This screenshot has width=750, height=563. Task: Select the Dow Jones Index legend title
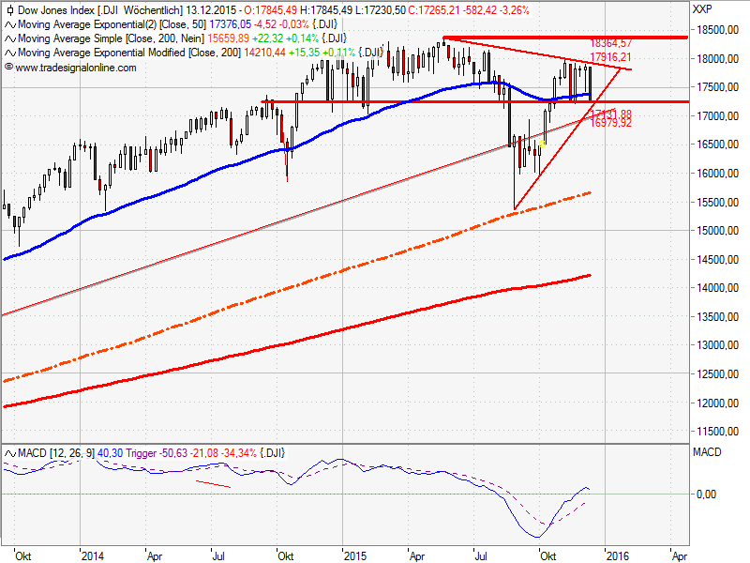coord(54,8)
